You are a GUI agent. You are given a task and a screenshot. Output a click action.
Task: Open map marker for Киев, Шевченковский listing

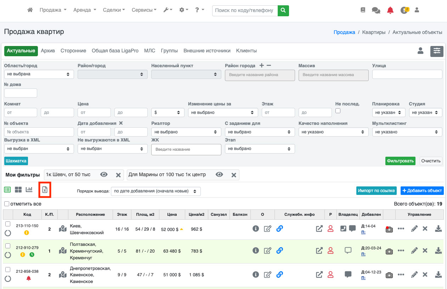click(63, 229)
